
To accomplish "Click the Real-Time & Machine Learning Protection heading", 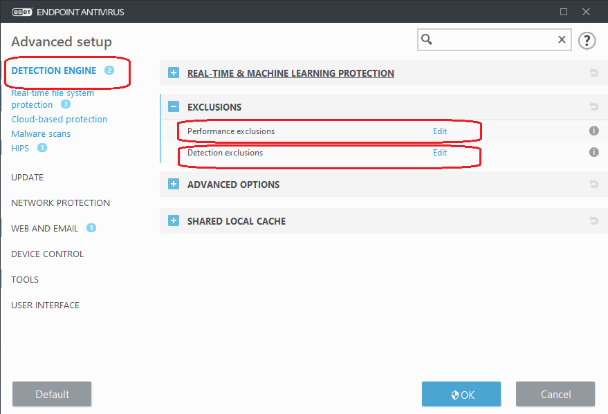I will pos(291,73).
